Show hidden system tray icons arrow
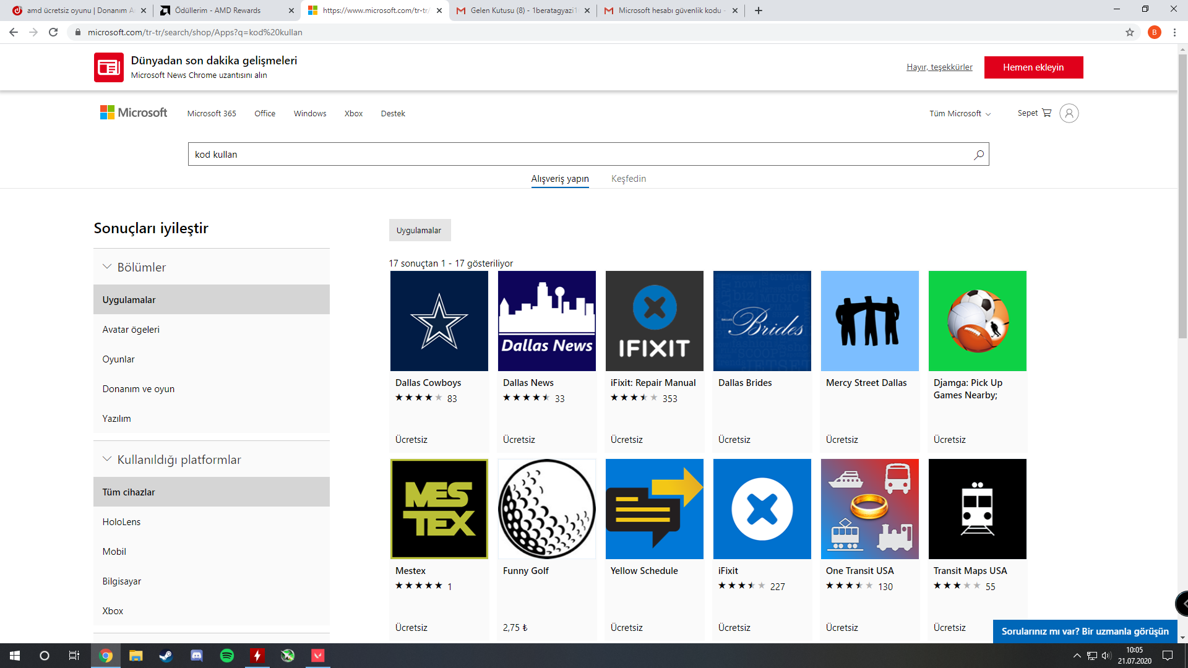Image resolution: width=1188 pixels, height=668 pixels. (x=1077, y=656)
